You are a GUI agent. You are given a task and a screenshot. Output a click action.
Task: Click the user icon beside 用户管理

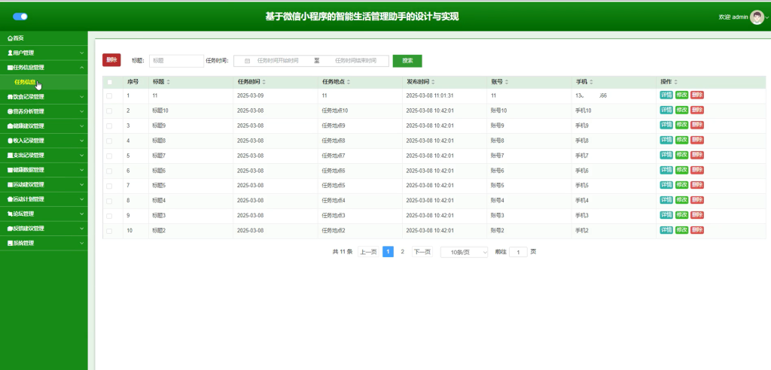pos(10,53)
